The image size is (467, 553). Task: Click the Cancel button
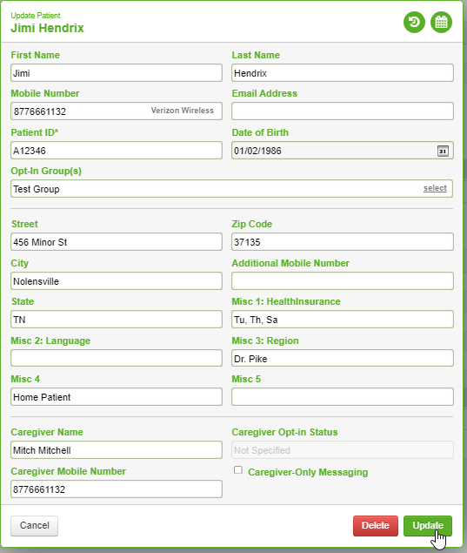pyautogui.click(x=34, y=525)
